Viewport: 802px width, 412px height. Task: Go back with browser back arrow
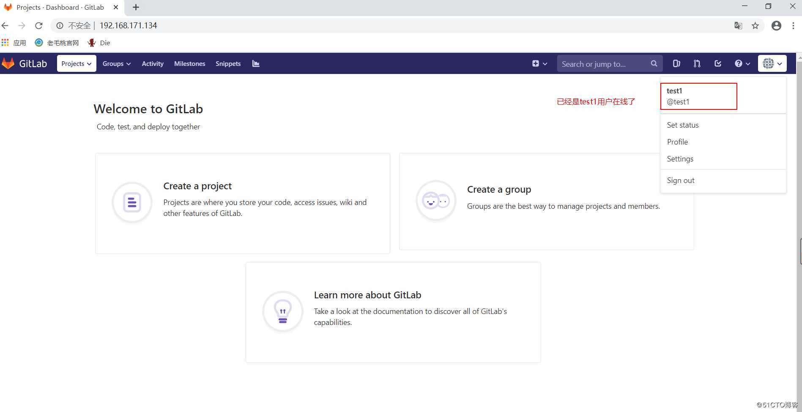click(x=5, y=25)
